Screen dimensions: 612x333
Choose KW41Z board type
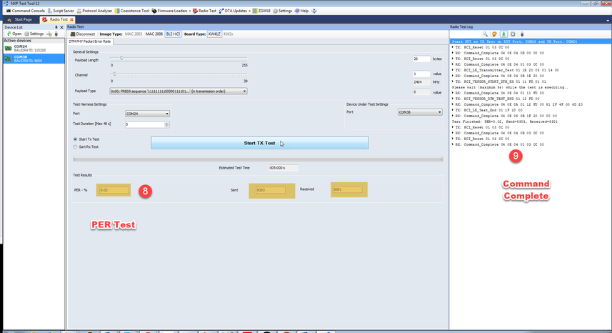click(x=214, y=34)
